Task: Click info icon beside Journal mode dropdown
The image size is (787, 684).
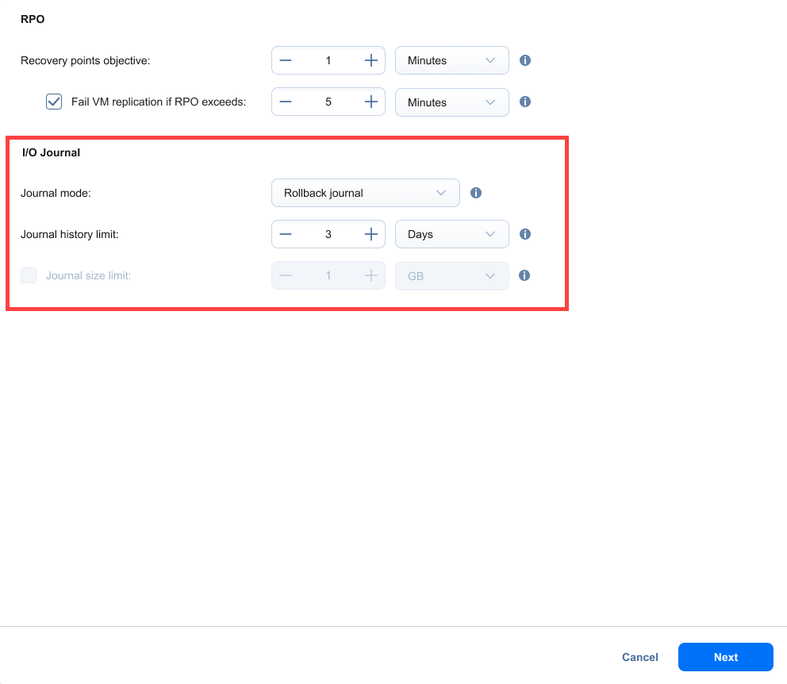Action: coord(476,193)
